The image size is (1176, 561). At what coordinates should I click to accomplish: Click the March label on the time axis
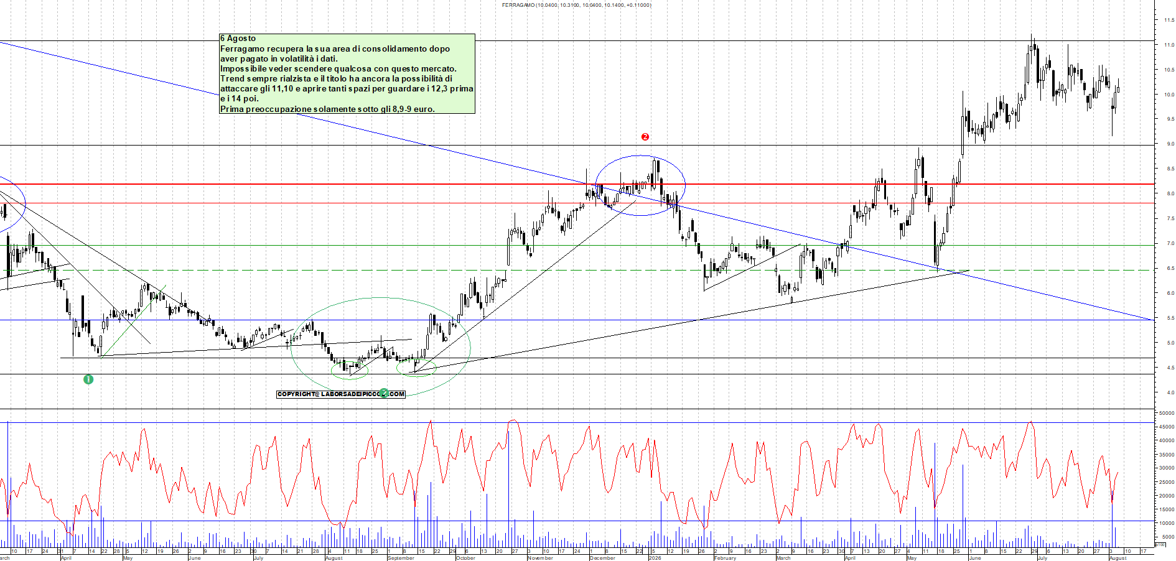pyautogui.click(x=783, y=558)
